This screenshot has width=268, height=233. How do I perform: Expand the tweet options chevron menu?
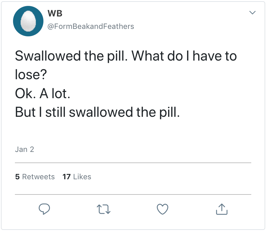click(253, 13)
